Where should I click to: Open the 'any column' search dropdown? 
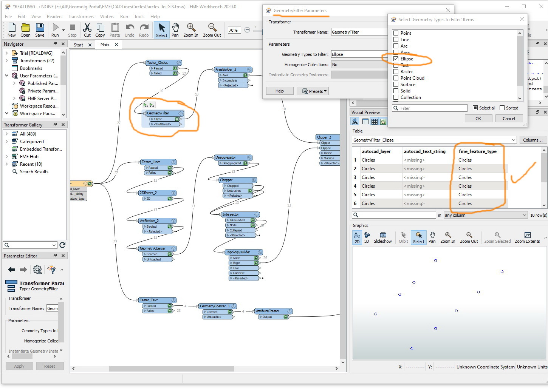[486, 215]
